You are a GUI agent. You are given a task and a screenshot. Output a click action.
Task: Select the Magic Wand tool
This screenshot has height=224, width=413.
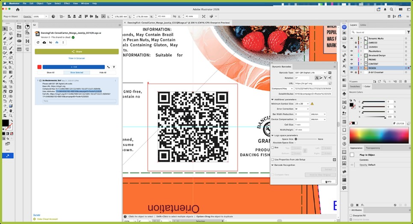coord(5,34)
